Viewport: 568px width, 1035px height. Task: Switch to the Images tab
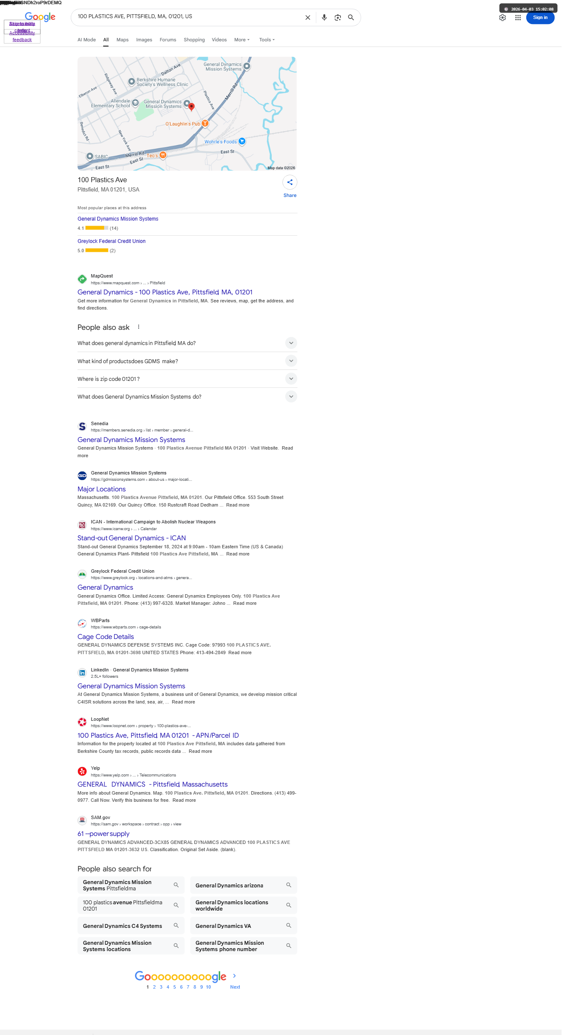coord(144,40)
